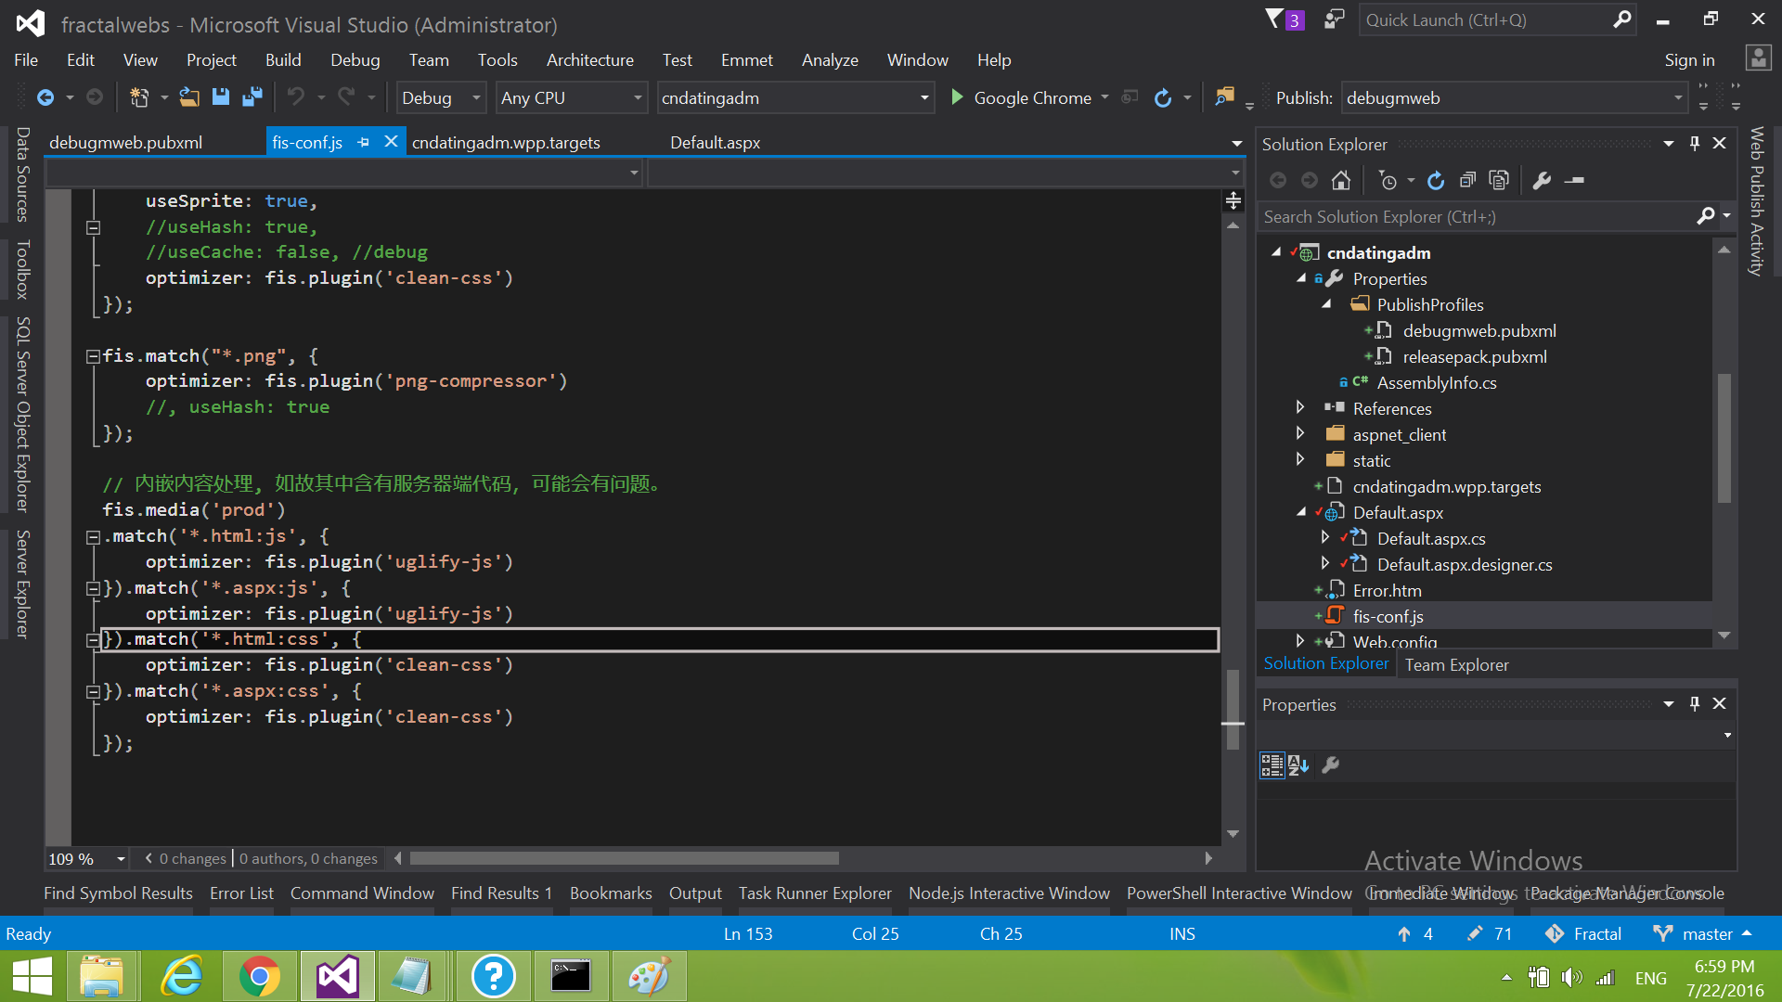Click the Navigate Backward arrow
This screenshot has height=1002, width=1782.
(x=46, y=96)
